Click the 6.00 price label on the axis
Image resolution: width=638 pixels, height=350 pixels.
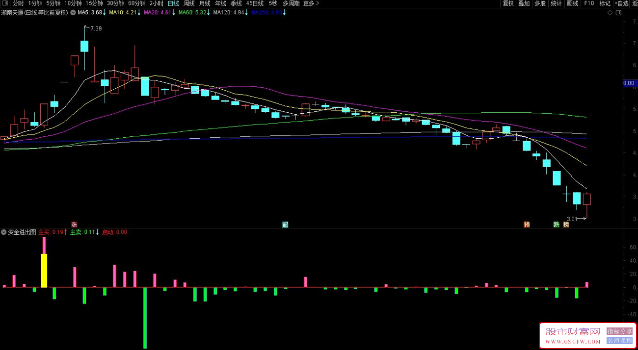(629, 83)
